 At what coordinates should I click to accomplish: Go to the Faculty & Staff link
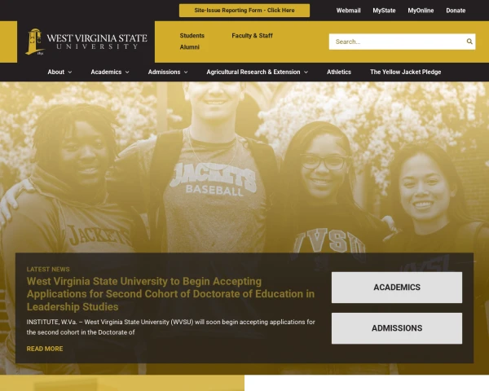tap(252, 36)
